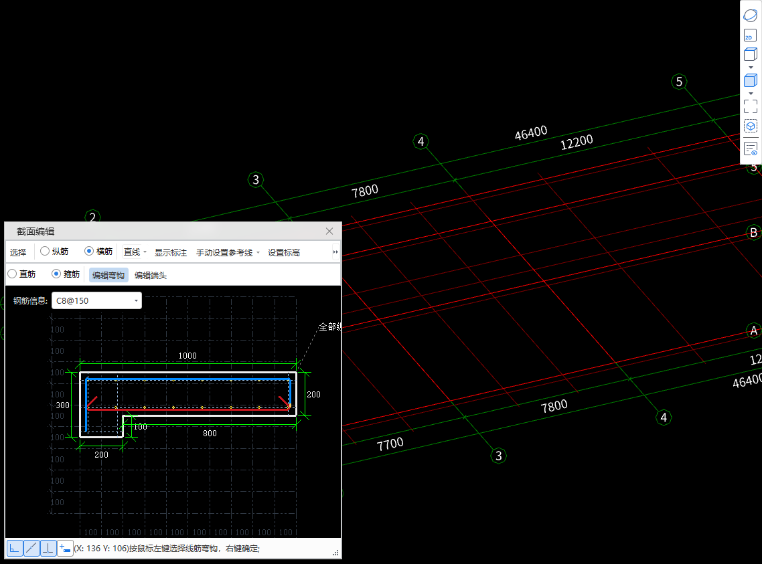The width and height of the screenshot is (762, 564).
Task: Click axis bubble A
Action: pos(754,331)
